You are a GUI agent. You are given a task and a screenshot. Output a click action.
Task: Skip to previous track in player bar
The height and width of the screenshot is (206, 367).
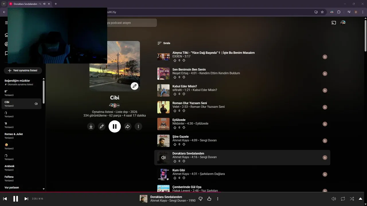coord(5,199)
